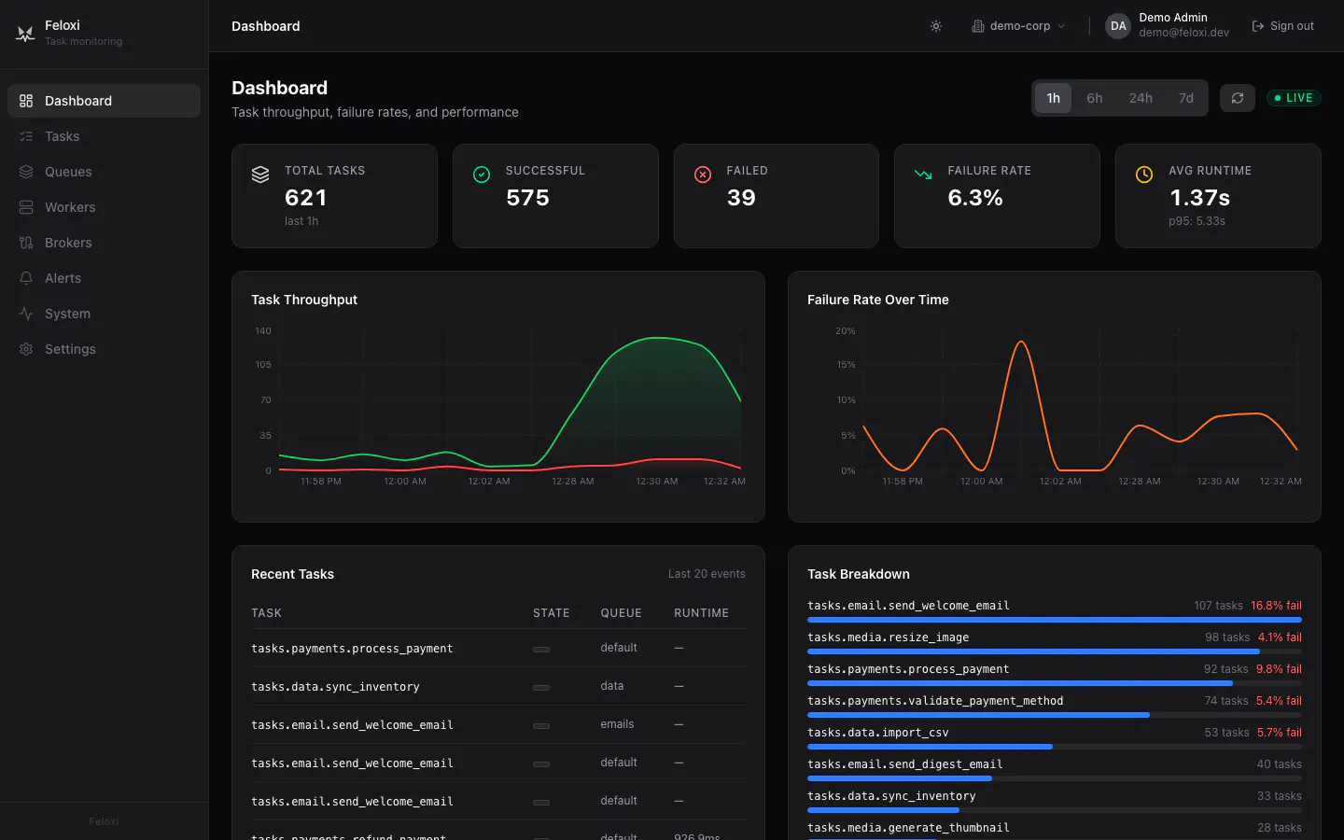Screen dimensions: 1344x840
Task: Click the resize_image progress bar in Task Breakdown
Action: pyautogui.click(x=1055, y=651)
